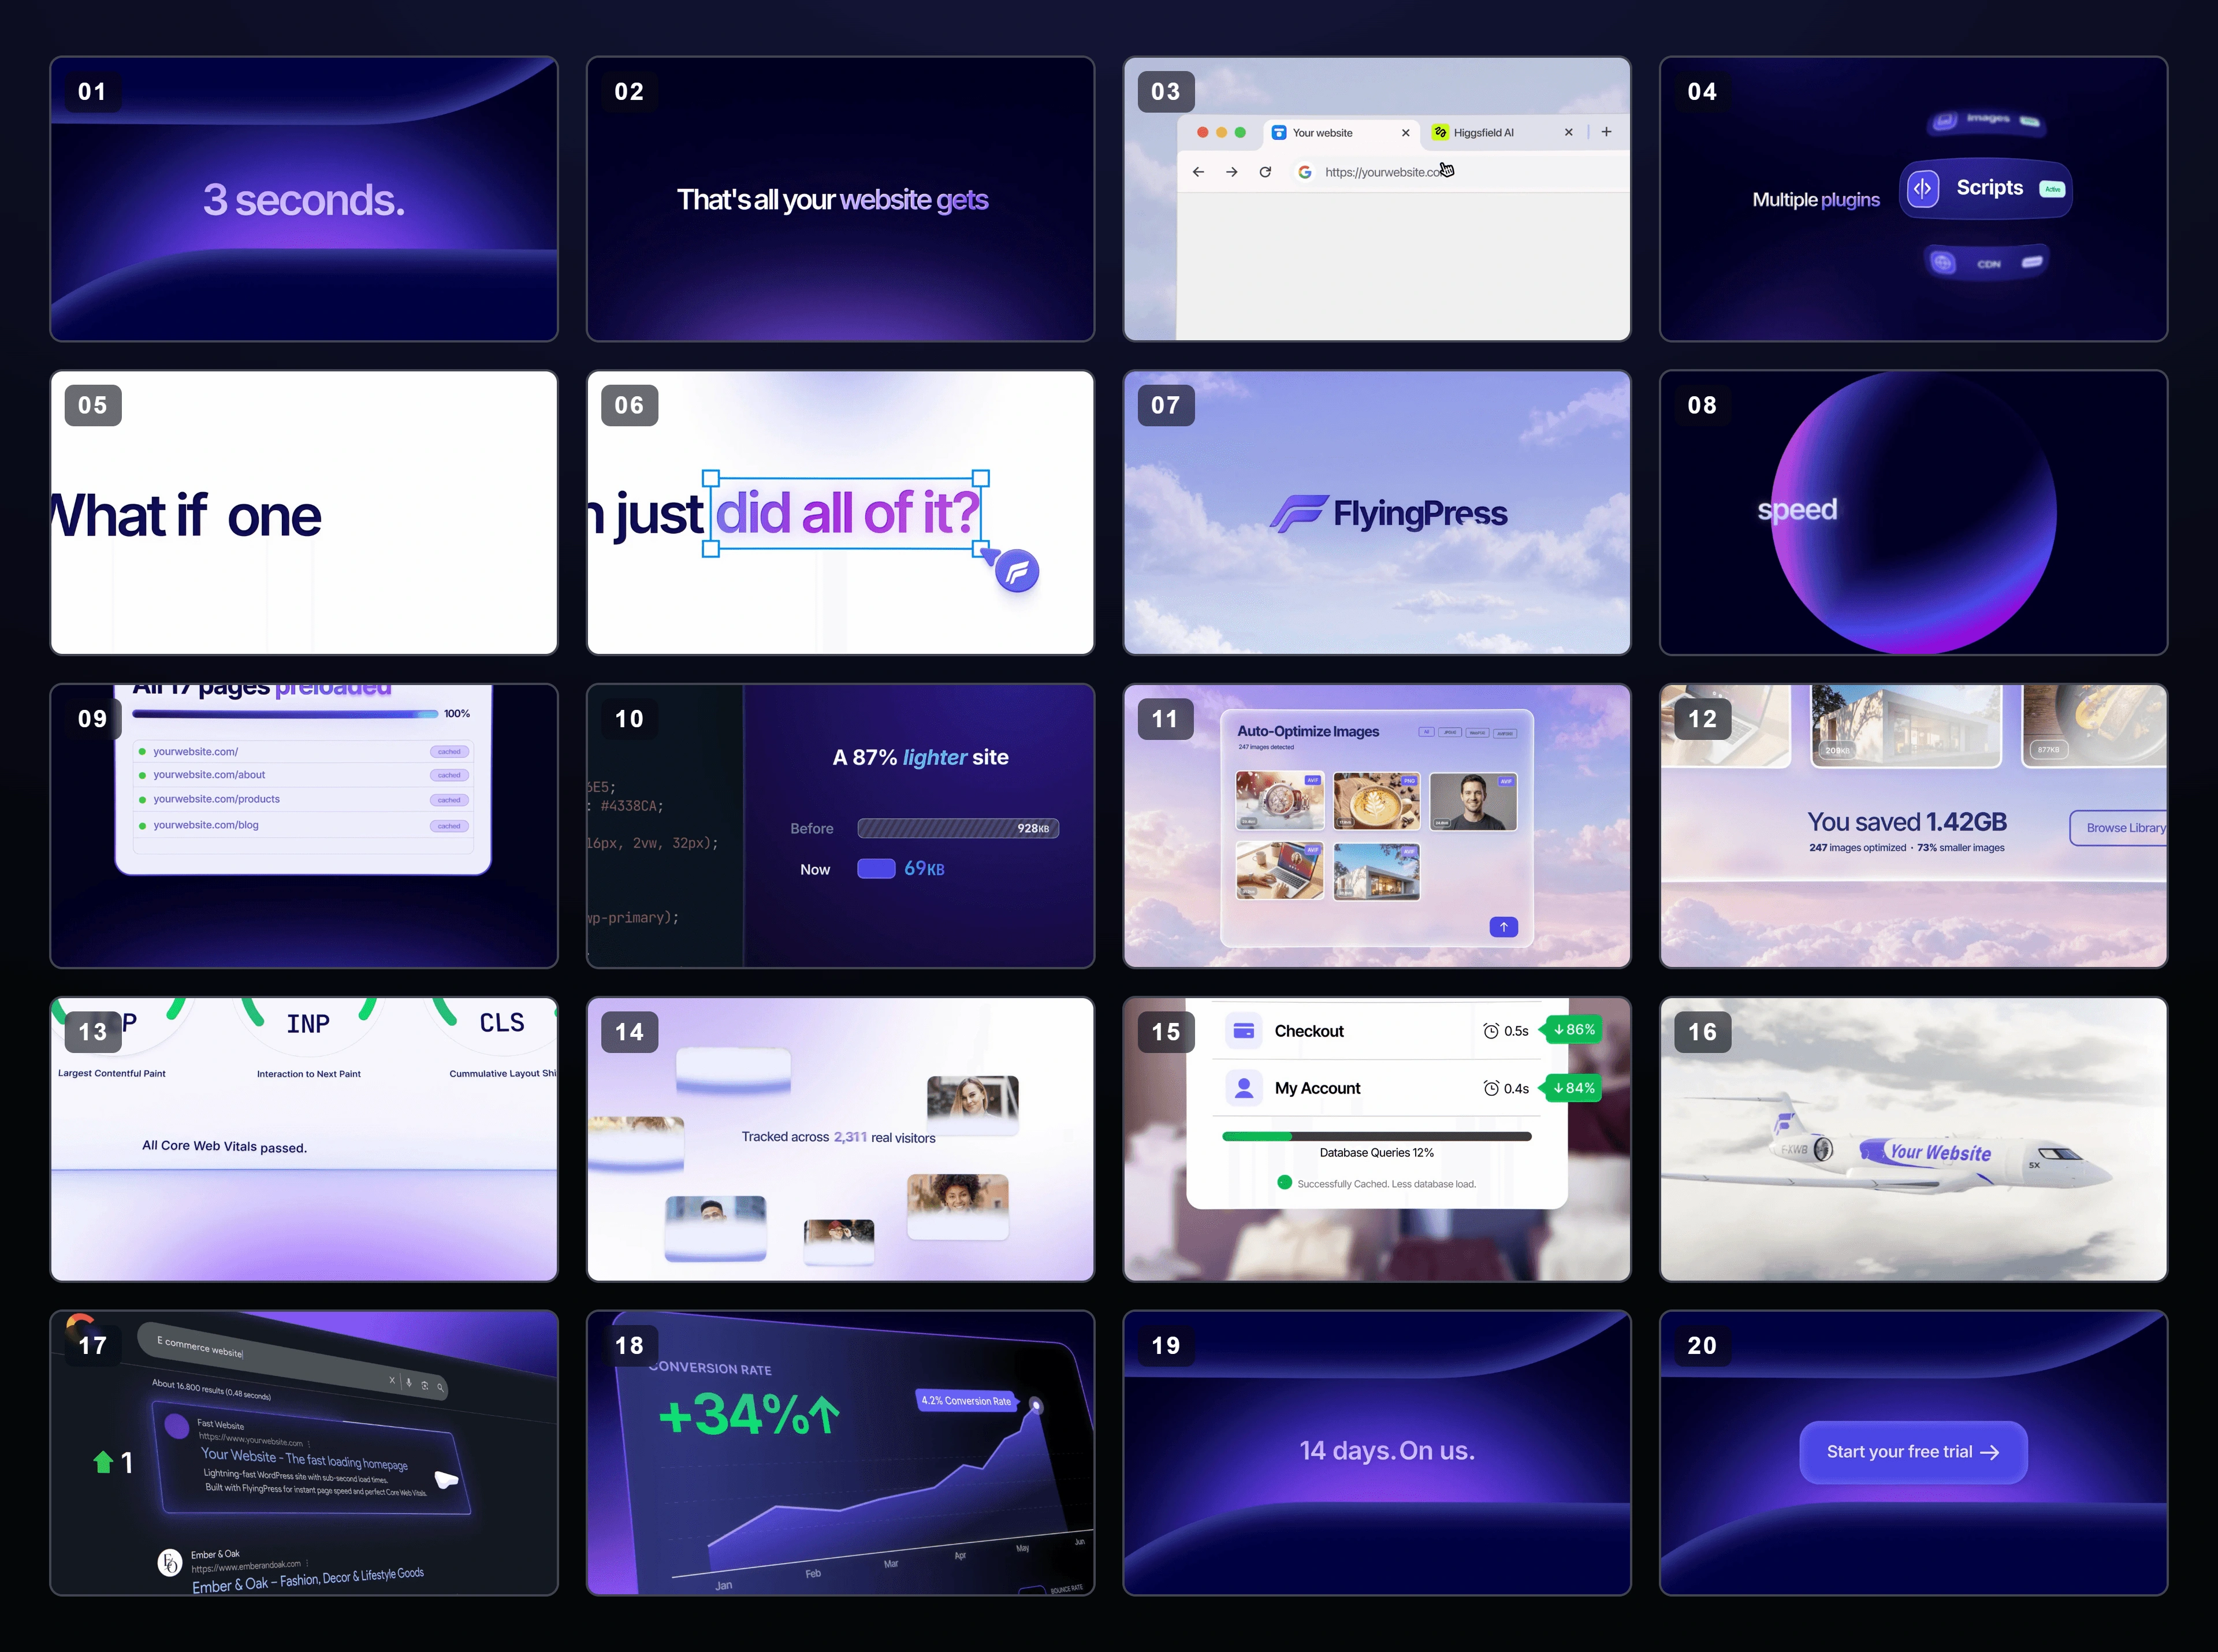
Task: Click the round FlyingPress badge in frame 06
Action: coord(1017,571)
